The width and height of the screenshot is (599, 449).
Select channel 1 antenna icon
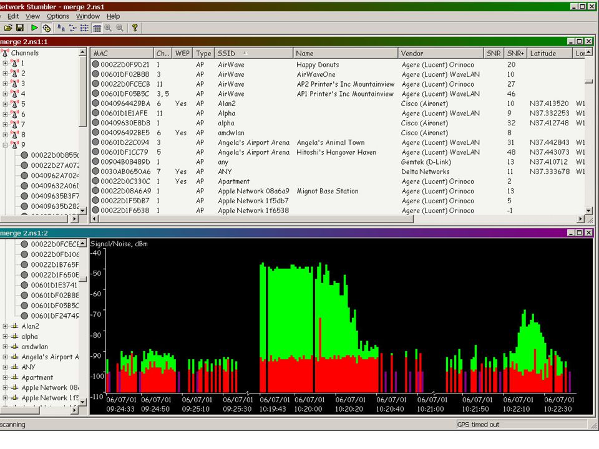14,63
